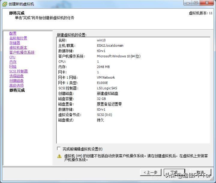Open the 虚拟机版本 step link

coord(18,48)
